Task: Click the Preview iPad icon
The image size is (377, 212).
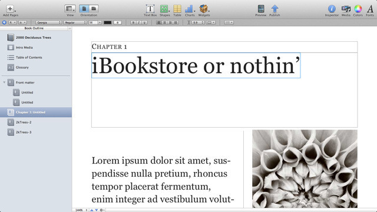Action: tap(261, 9)
